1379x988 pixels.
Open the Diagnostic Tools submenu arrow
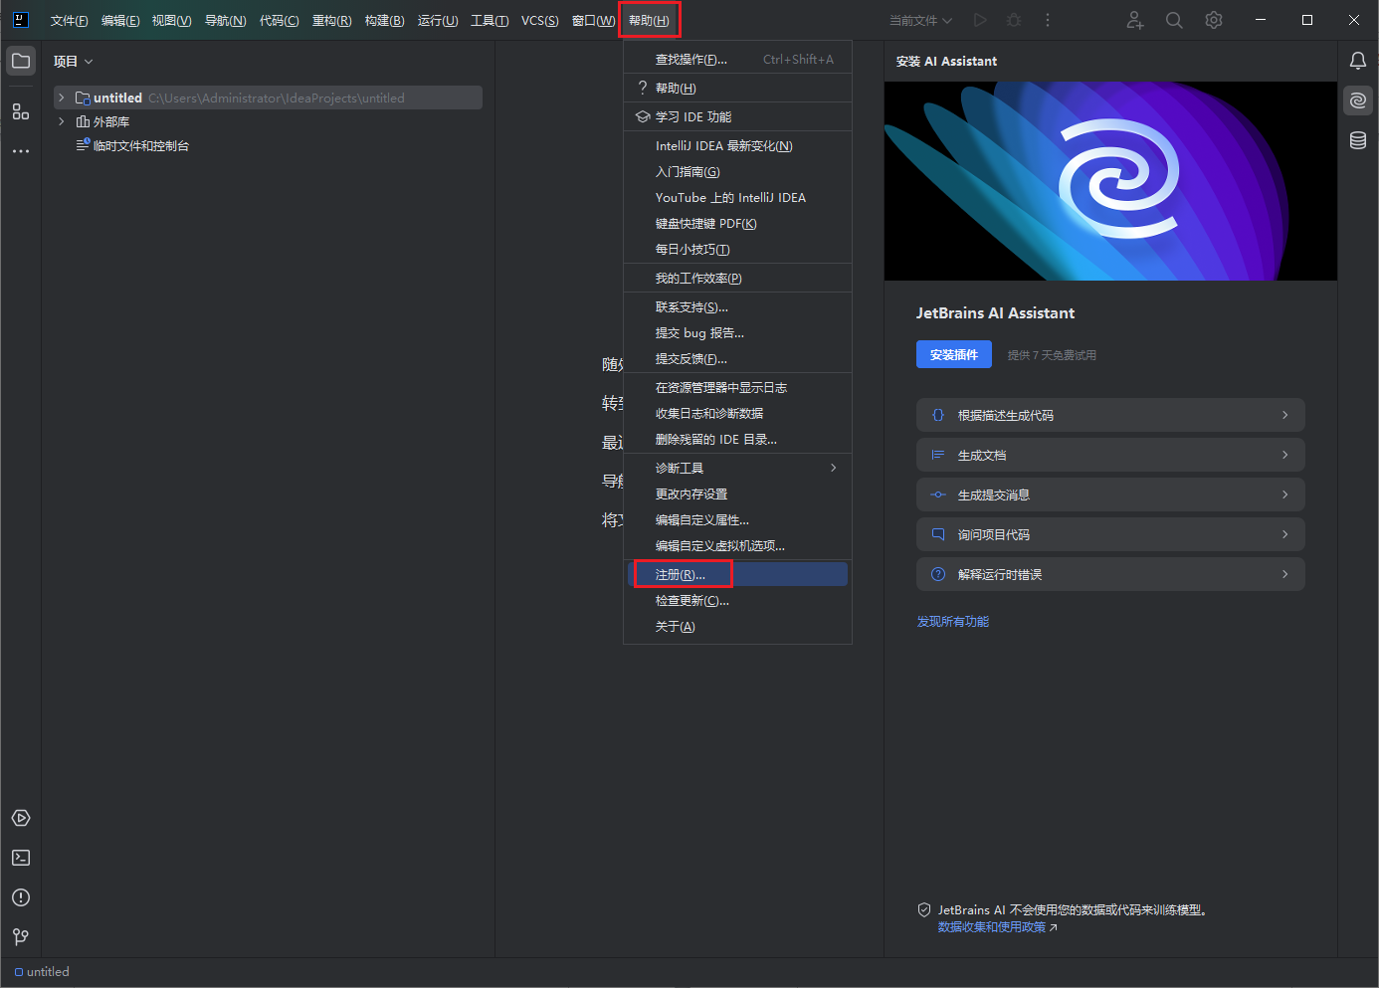[834, 468]
